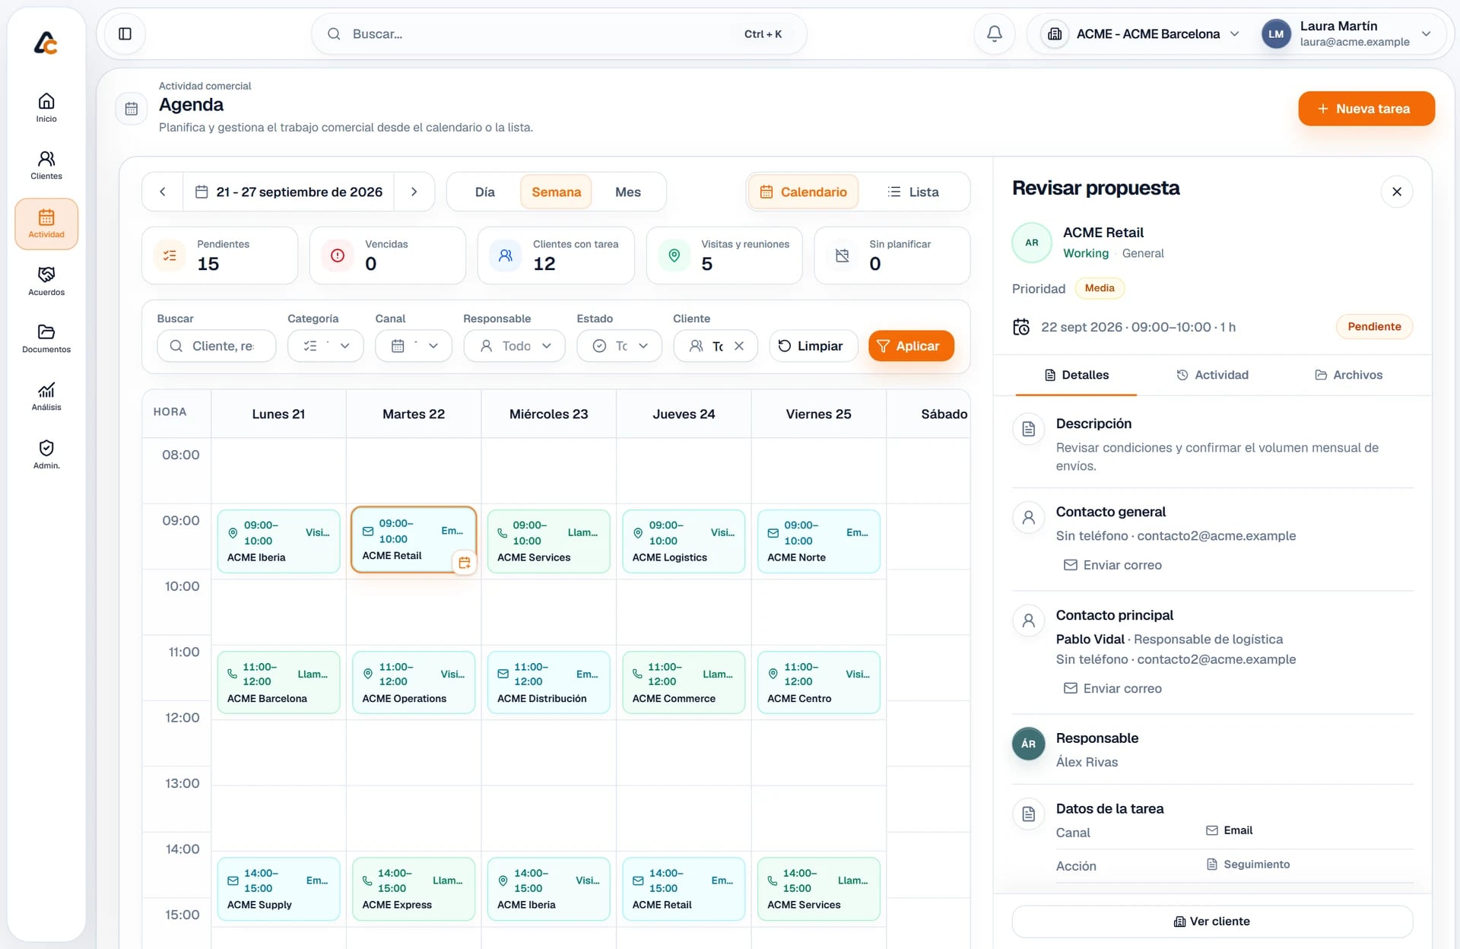
Task: Open the Responsable filter dropdown
Action: pyautogui.click(x=514, y=346)
